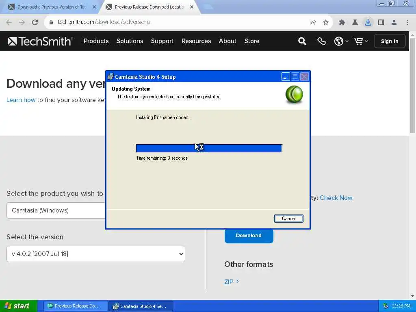Click the system tray installer icon
Viewport: 416px width, 312px height.
point(386,306)
